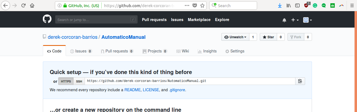357x112 pixels.
Task: Switch clone URL to SSH
Action: coord(79,81)
